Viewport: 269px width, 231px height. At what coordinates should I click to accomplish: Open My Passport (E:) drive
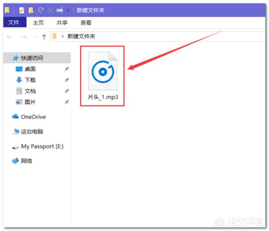click(x=42, y=146)
